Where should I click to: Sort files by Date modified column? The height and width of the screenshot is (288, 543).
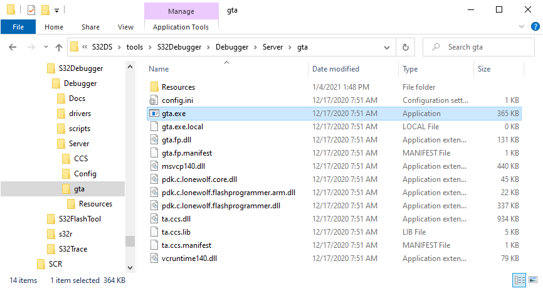(335, 69)
